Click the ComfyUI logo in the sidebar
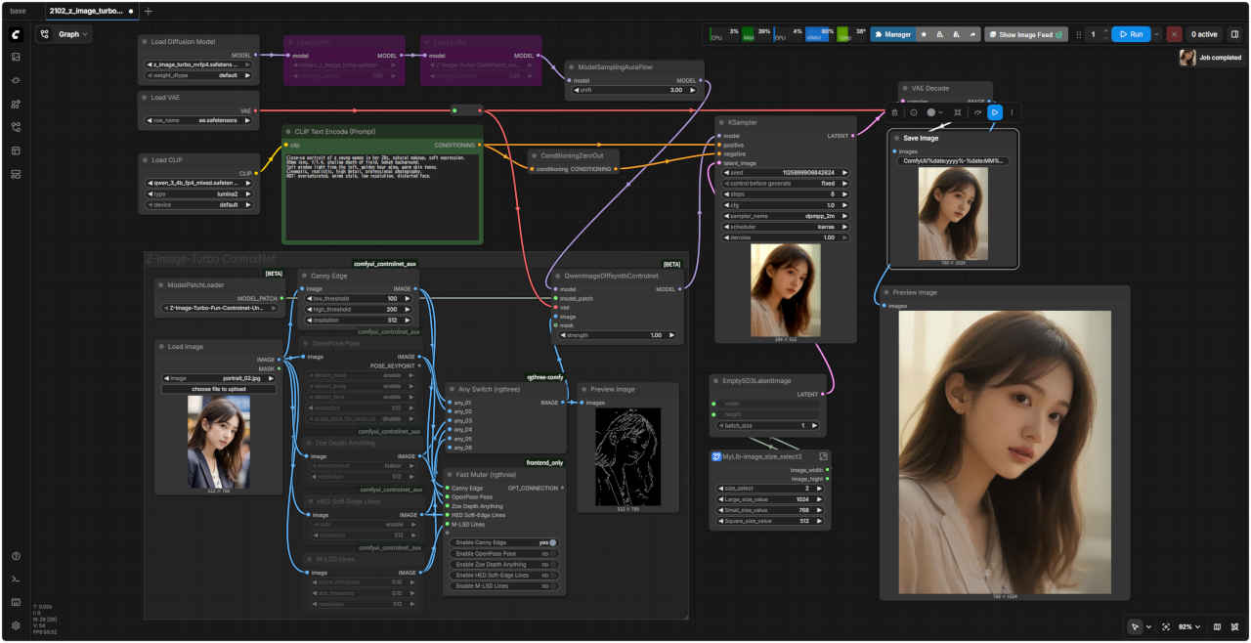 pyautogui.click(x=16, y=34)
